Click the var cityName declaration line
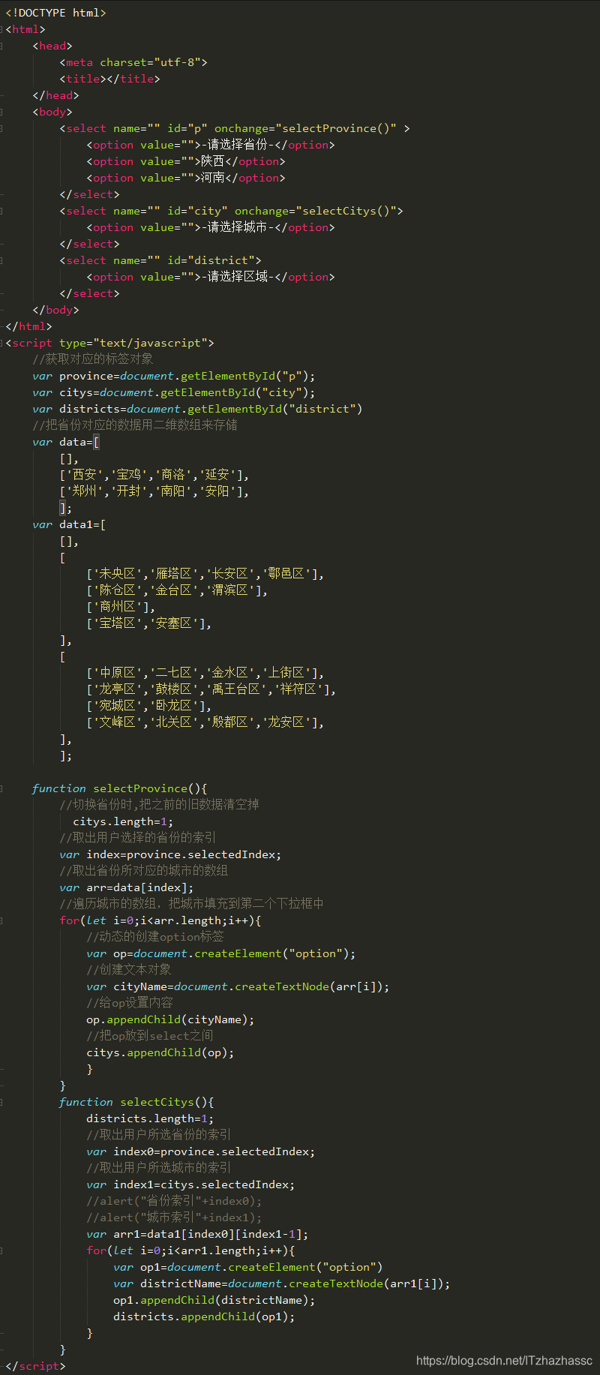The width and height of the screenshot is (600, 1375). pyautogui.click(x=238, y=986)
